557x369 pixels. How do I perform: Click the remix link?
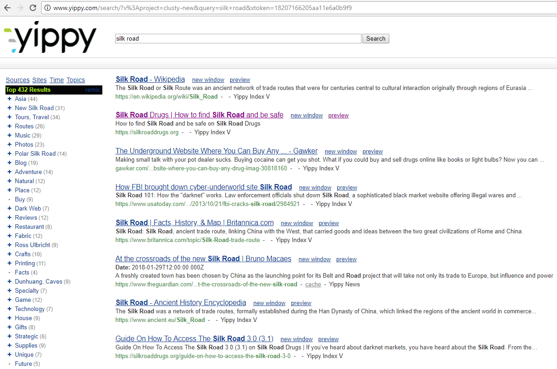(x=92, y=90)
